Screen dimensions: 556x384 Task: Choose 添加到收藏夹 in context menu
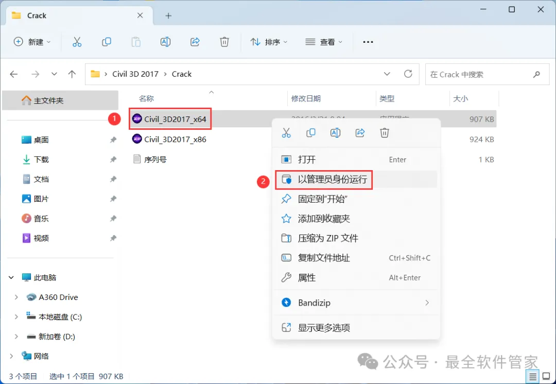[356, 219]
